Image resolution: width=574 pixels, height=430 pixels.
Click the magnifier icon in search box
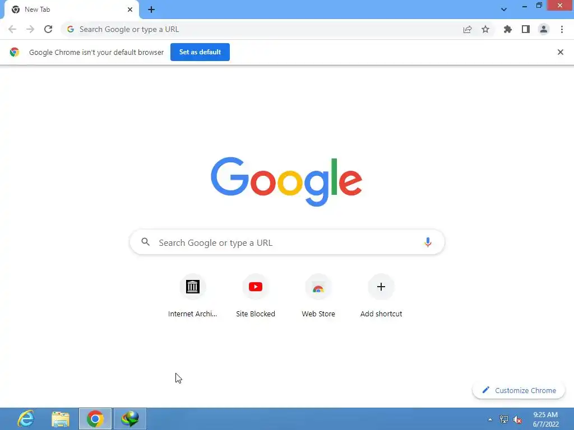(x=146, y=242)
